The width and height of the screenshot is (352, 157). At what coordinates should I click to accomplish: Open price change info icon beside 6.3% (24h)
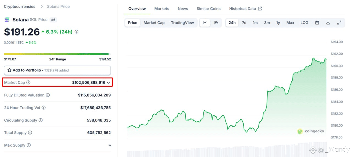(76, 32)
